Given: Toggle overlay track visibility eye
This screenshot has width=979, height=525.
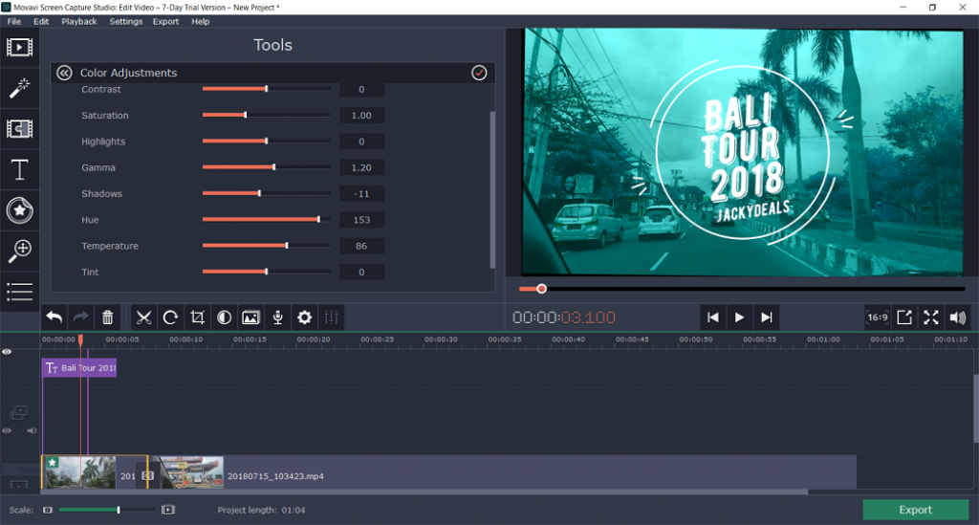Looking at the screenshot, I should coord(7,430).
